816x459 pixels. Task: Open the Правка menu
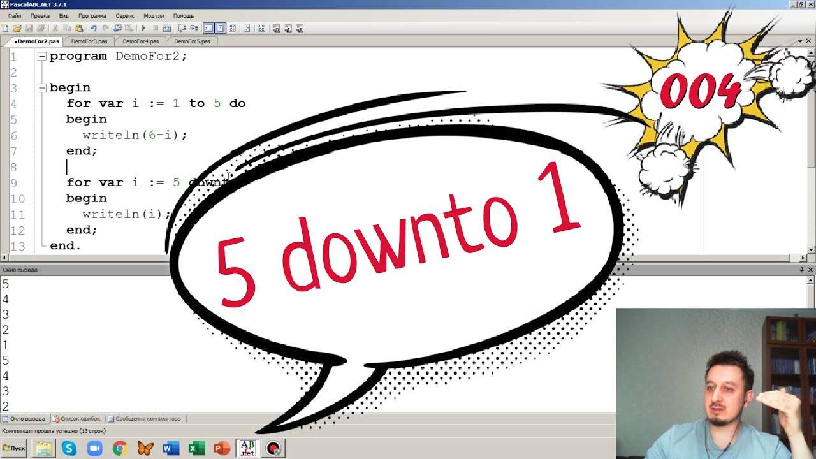click(40, 15)
